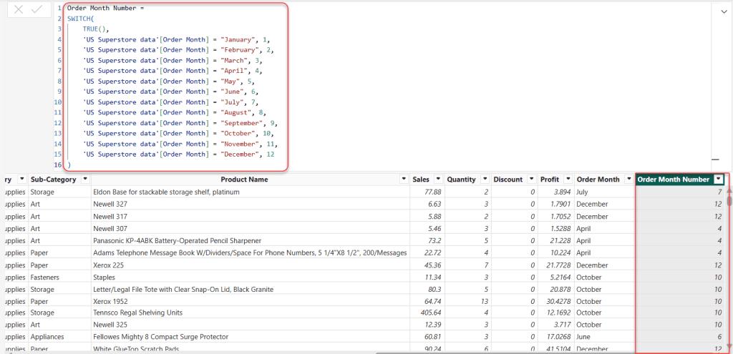Click the "Adams Telephone Message Book" cell

click(251, 252)
